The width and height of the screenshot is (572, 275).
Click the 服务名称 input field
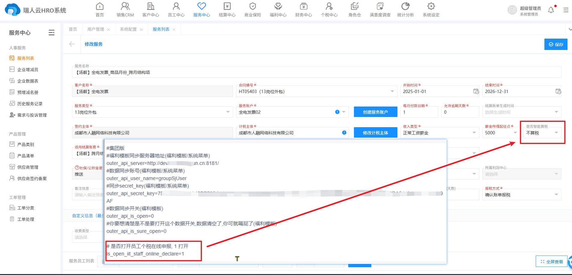point(316,72)
